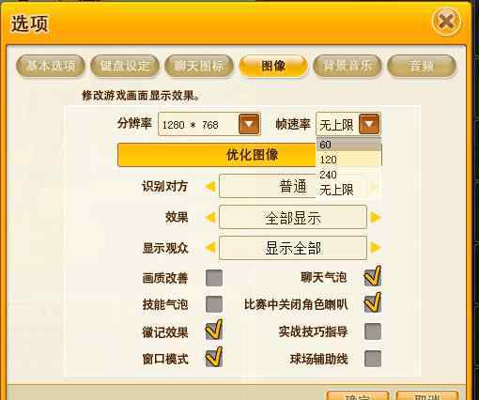Open the 分辨率 resolution dropdown arrow
The height and width of the screenshot is (400, 479).
coord(249,124)
